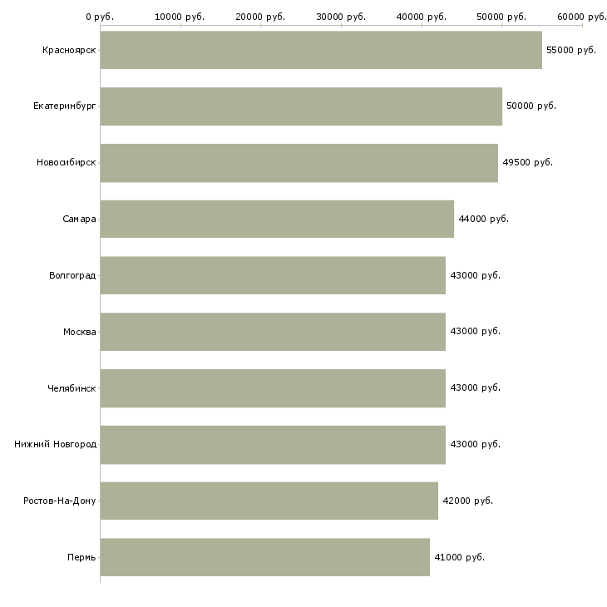607x607 pixels.
Task: Select the Москва bar
Action: (273, 332)
